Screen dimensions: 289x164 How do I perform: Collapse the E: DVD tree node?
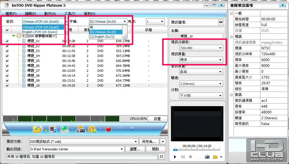[x=14, y=36]
